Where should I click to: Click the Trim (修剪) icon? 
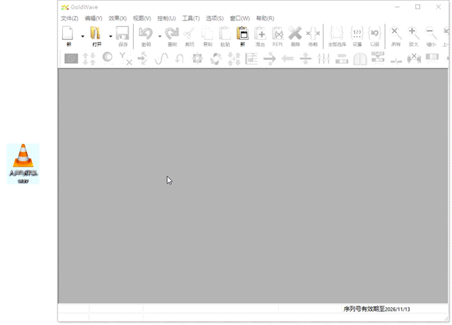tap(313, 34)
